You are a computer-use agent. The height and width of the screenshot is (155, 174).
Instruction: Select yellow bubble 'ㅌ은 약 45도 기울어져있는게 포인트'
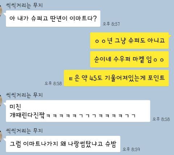[x=116, y=78]
